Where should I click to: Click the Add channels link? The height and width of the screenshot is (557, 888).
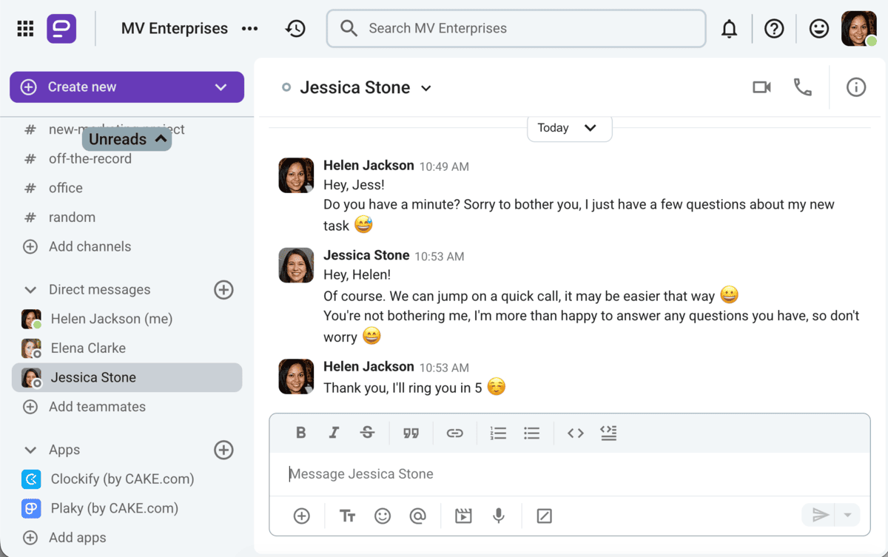pos(90,246)
